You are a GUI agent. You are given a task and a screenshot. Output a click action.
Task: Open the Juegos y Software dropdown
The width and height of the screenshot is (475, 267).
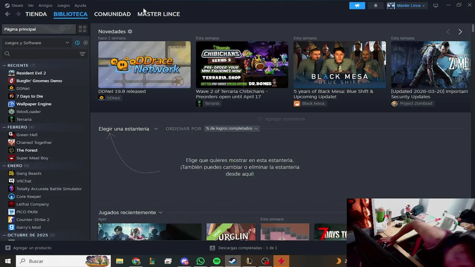click(37, 43)
